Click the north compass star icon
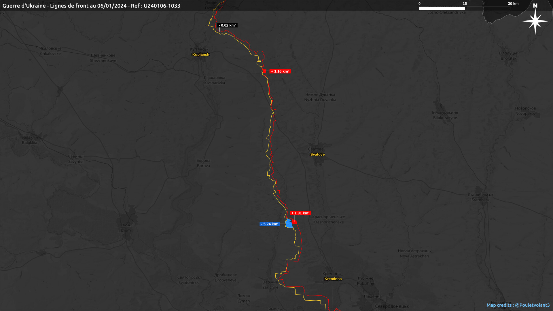Image resolution: width=553 pixels, height=311 pixels. coord(535,21)
